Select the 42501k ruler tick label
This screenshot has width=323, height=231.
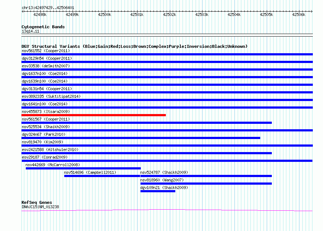137,14
